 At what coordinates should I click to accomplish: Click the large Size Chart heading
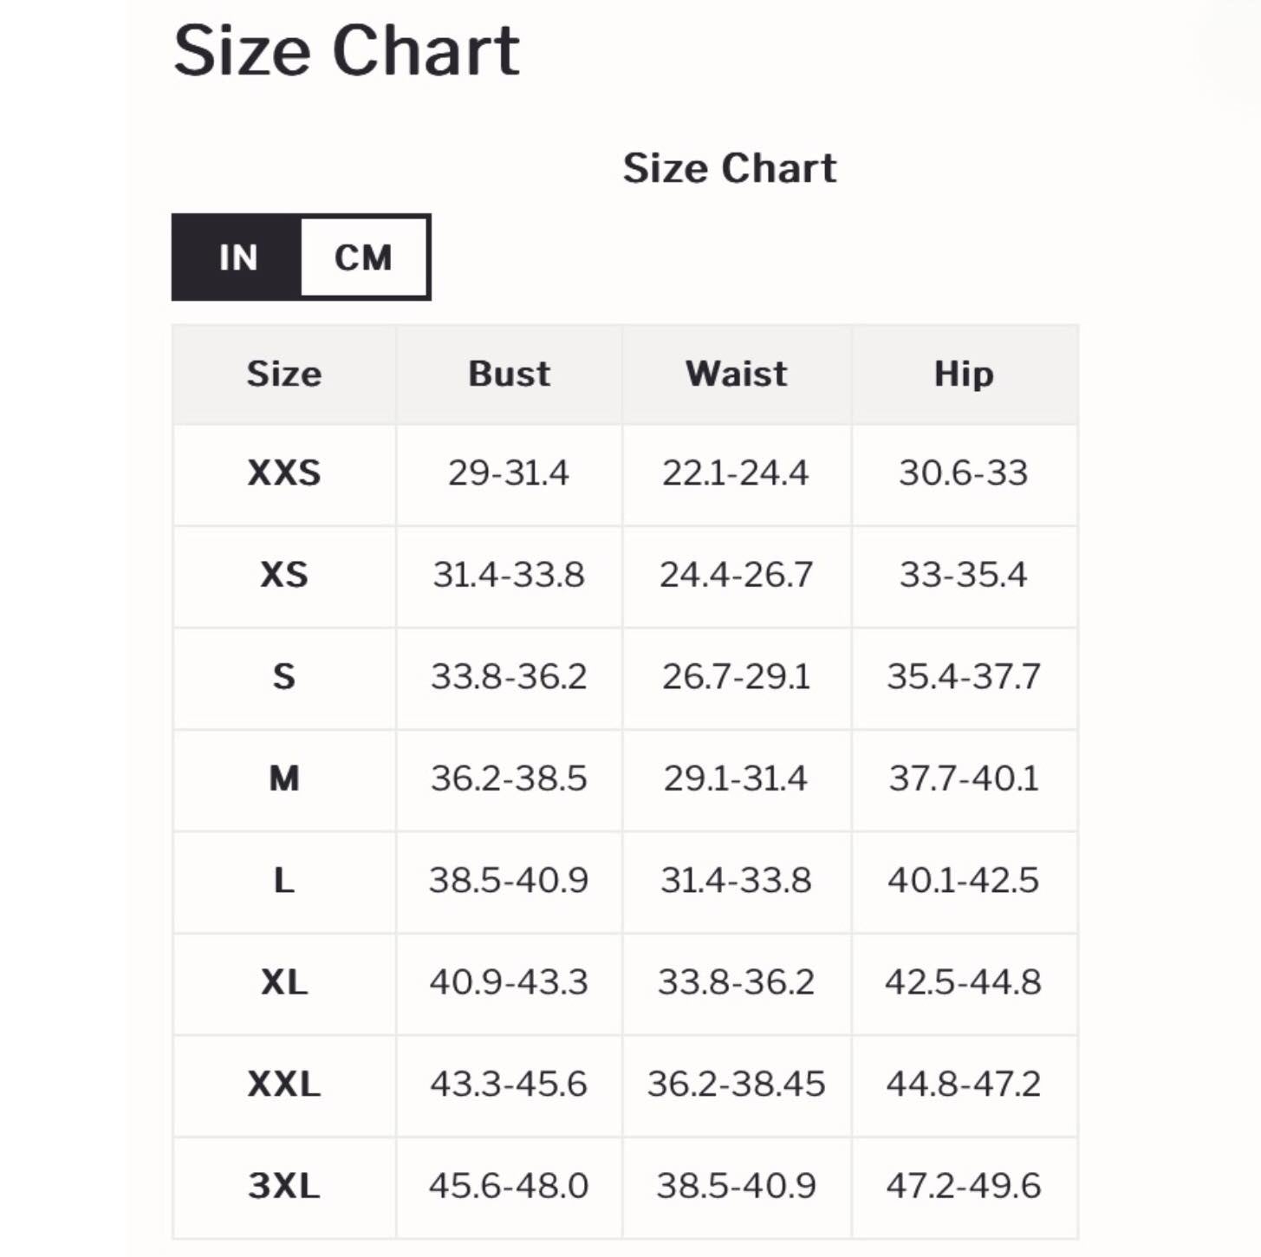click(x=347, y=50)
